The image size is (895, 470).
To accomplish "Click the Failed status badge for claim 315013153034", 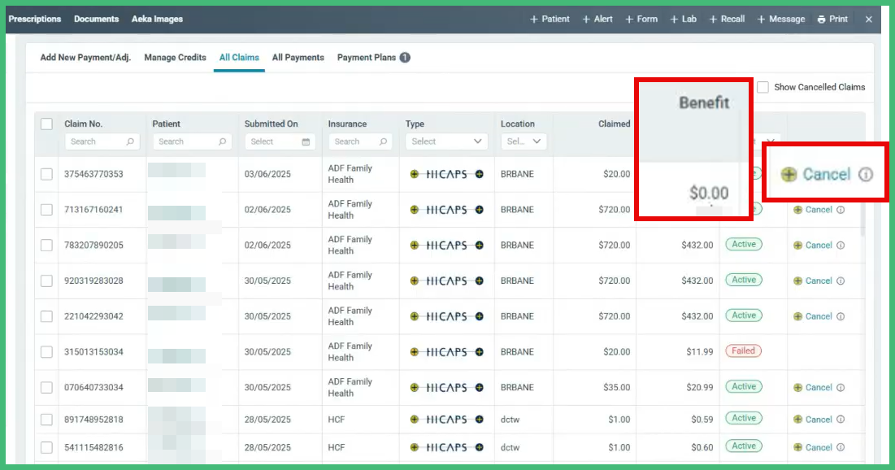I will pos(743,350).
